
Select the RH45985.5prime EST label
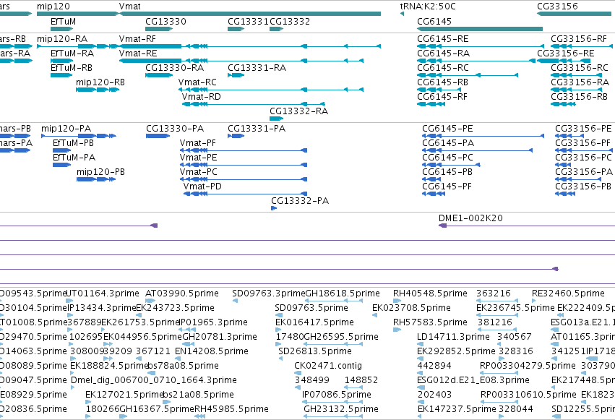coord(231,409)
